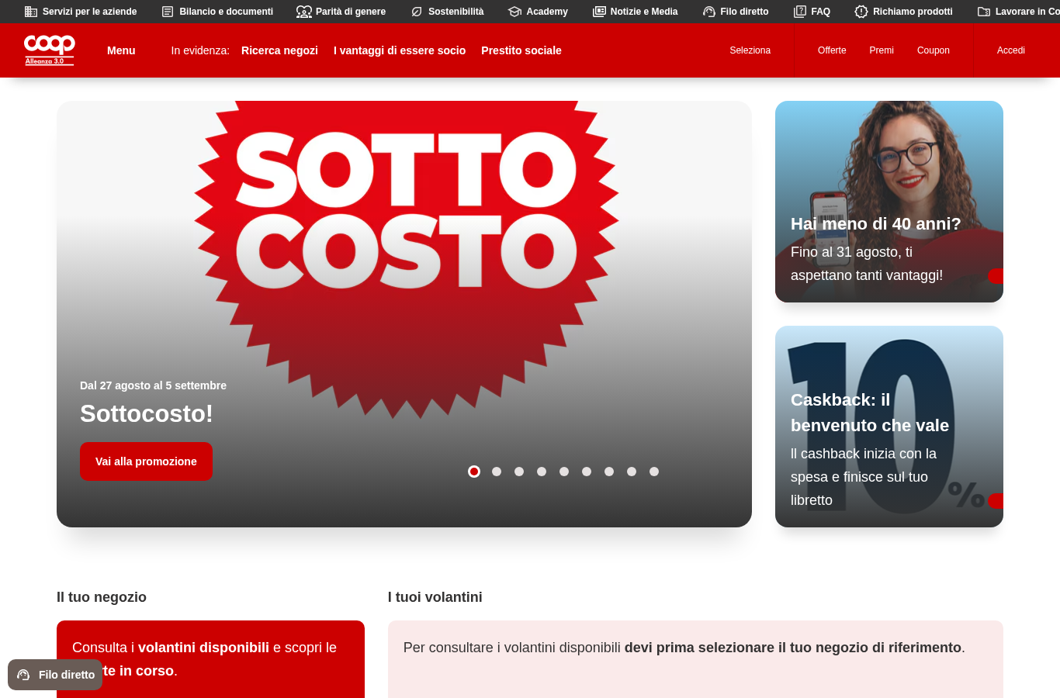The width and height of the screenshot is (1060, 698).
Task: Open Academy via the graduation cap icon
Action: point(514,12)
